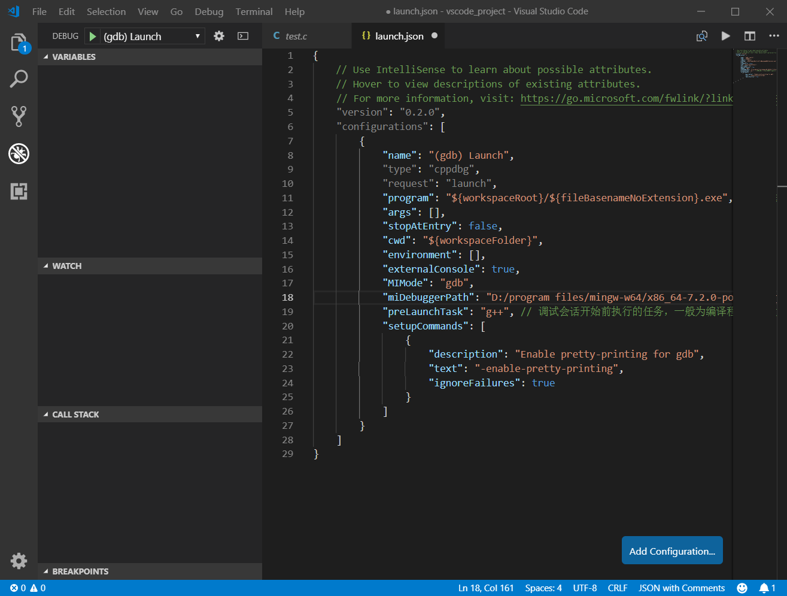Image resolution: width=787 pixels, height=596 pixels.
Task: Click the run arrow in editor title bar
Action: pos(725,36)
